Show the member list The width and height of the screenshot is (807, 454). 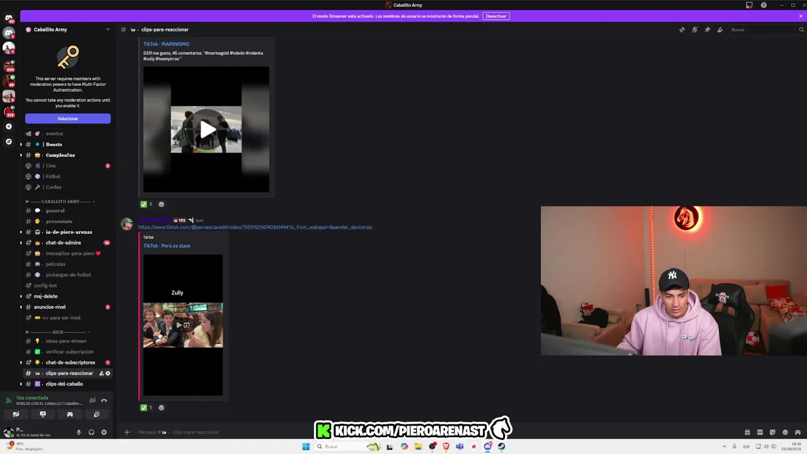click(x=719, y=30)
